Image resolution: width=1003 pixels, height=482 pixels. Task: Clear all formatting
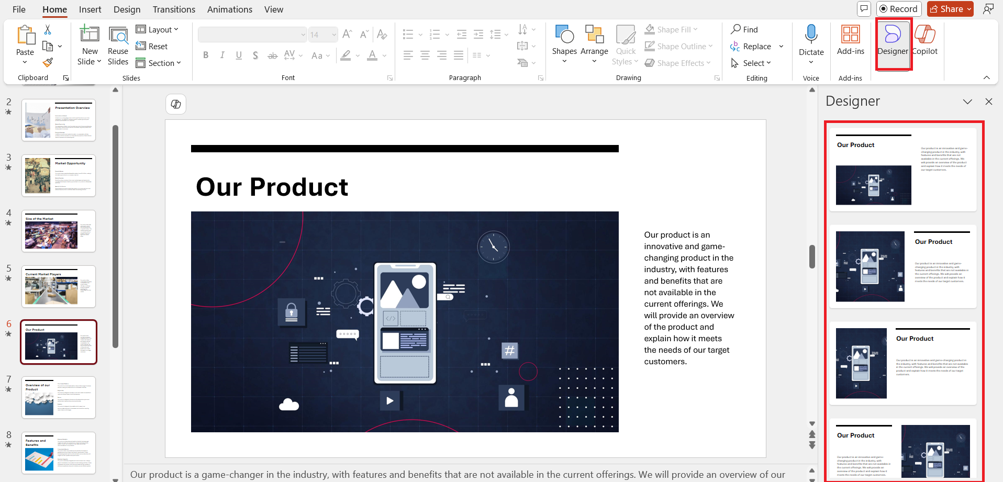(x=382, y=35)
